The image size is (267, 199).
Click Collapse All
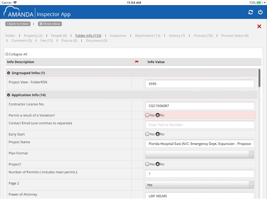[x=16, y=54]
